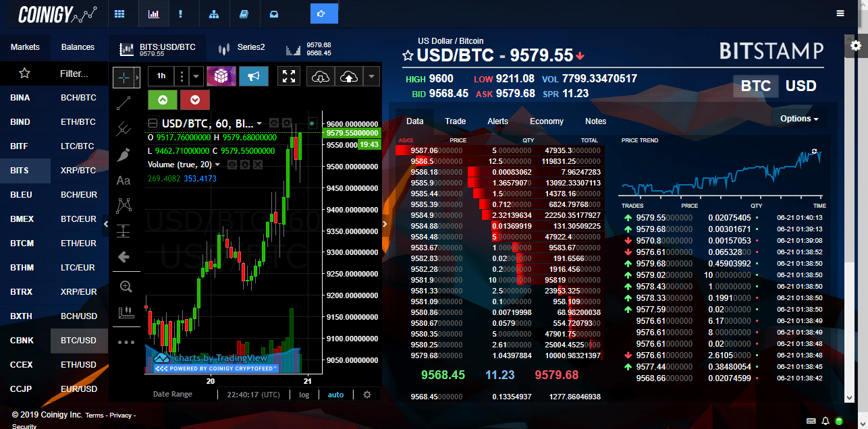Select the pitchfork drawing tool
The width and height of the screenshot is (868, 429).
tap(124, 128)
